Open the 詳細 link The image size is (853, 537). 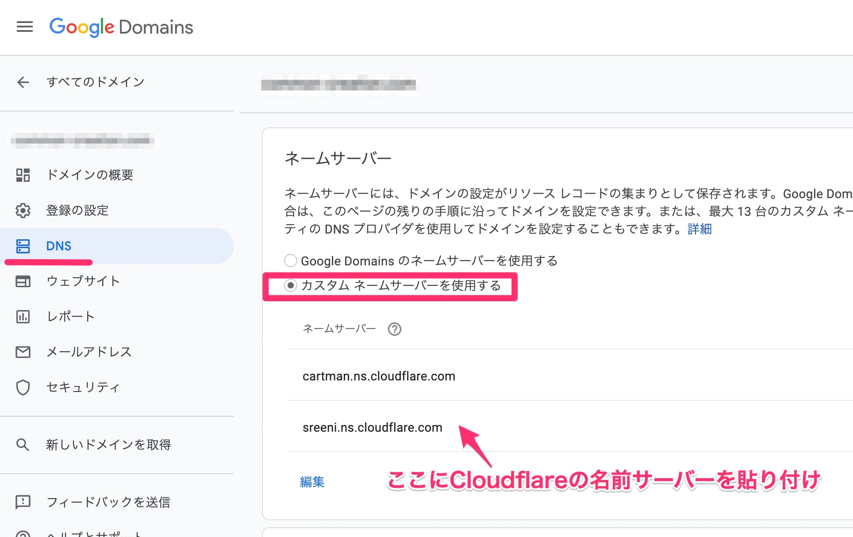pyautogui.click(x=699, y=229)
